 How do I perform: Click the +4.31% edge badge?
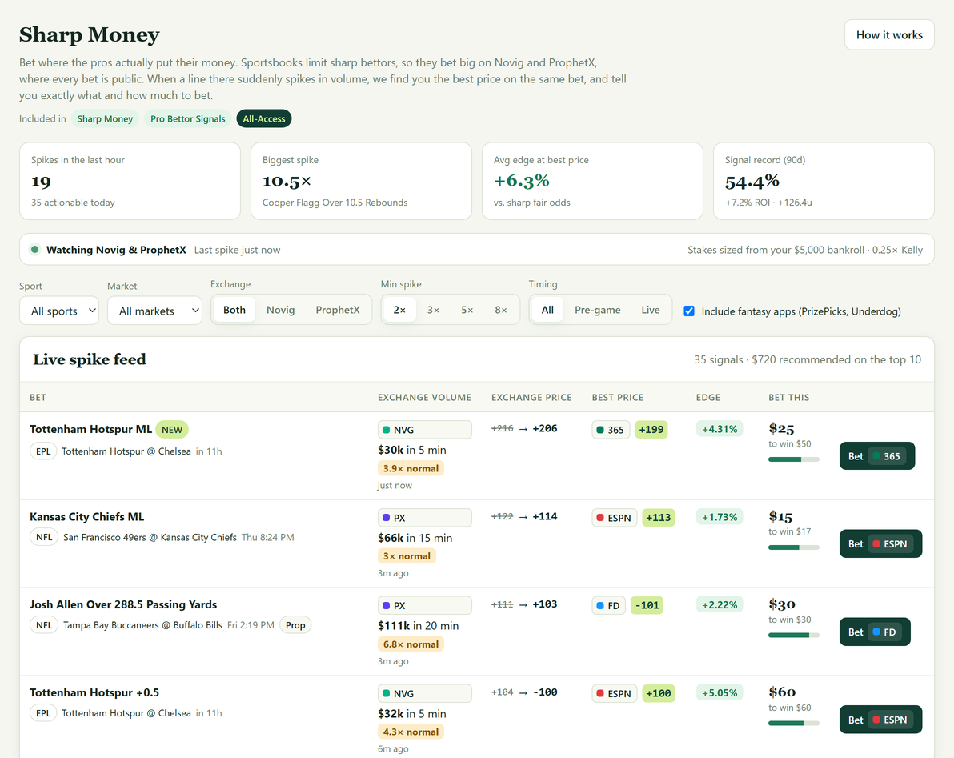[x=720, y=429]
